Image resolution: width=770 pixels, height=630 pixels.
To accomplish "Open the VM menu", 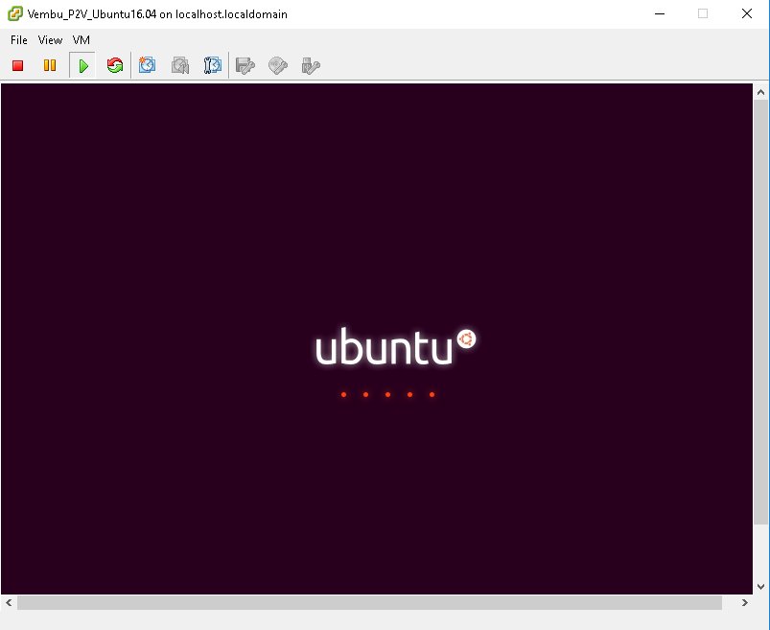I will (81, 40).
